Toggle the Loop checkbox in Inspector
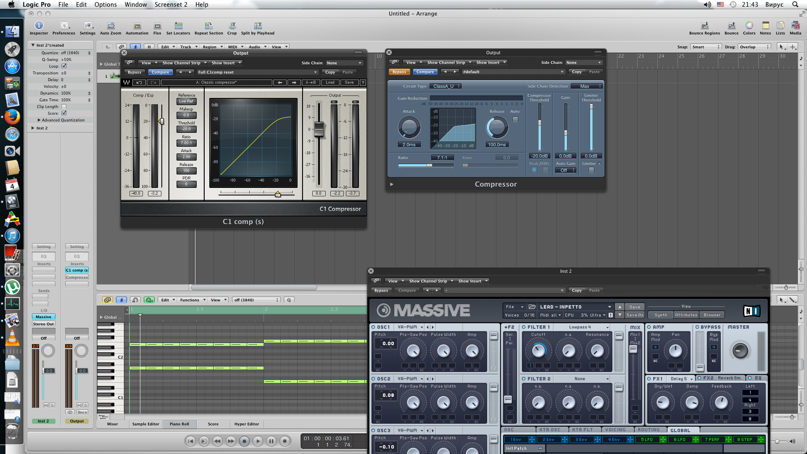Image resolution: width=807 pixels, height=454 pixels. coord(64,66)
